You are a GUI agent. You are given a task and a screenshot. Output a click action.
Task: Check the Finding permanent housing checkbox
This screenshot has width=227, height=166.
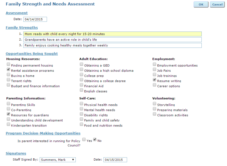click(9, 65)
